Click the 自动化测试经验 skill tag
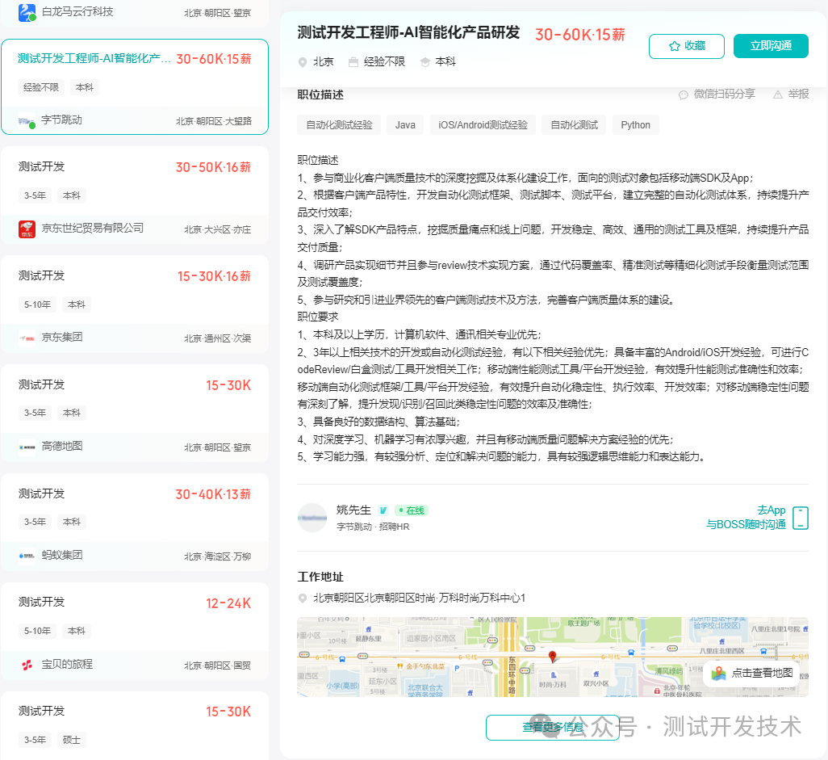The height and width of the screenshot is (760, 828). point(339,125)
